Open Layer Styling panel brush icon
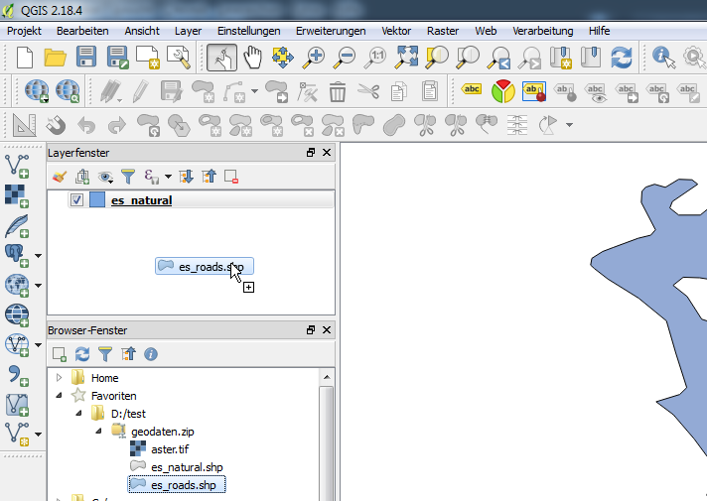 (x=60, y=177)
